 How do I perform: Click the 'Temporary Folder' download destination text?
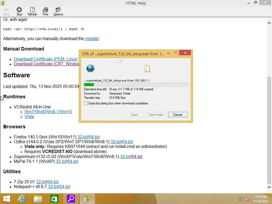coord(120,93)
